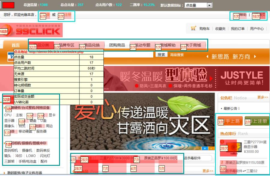Open the 数码单反 category

[x=43, y=151]
